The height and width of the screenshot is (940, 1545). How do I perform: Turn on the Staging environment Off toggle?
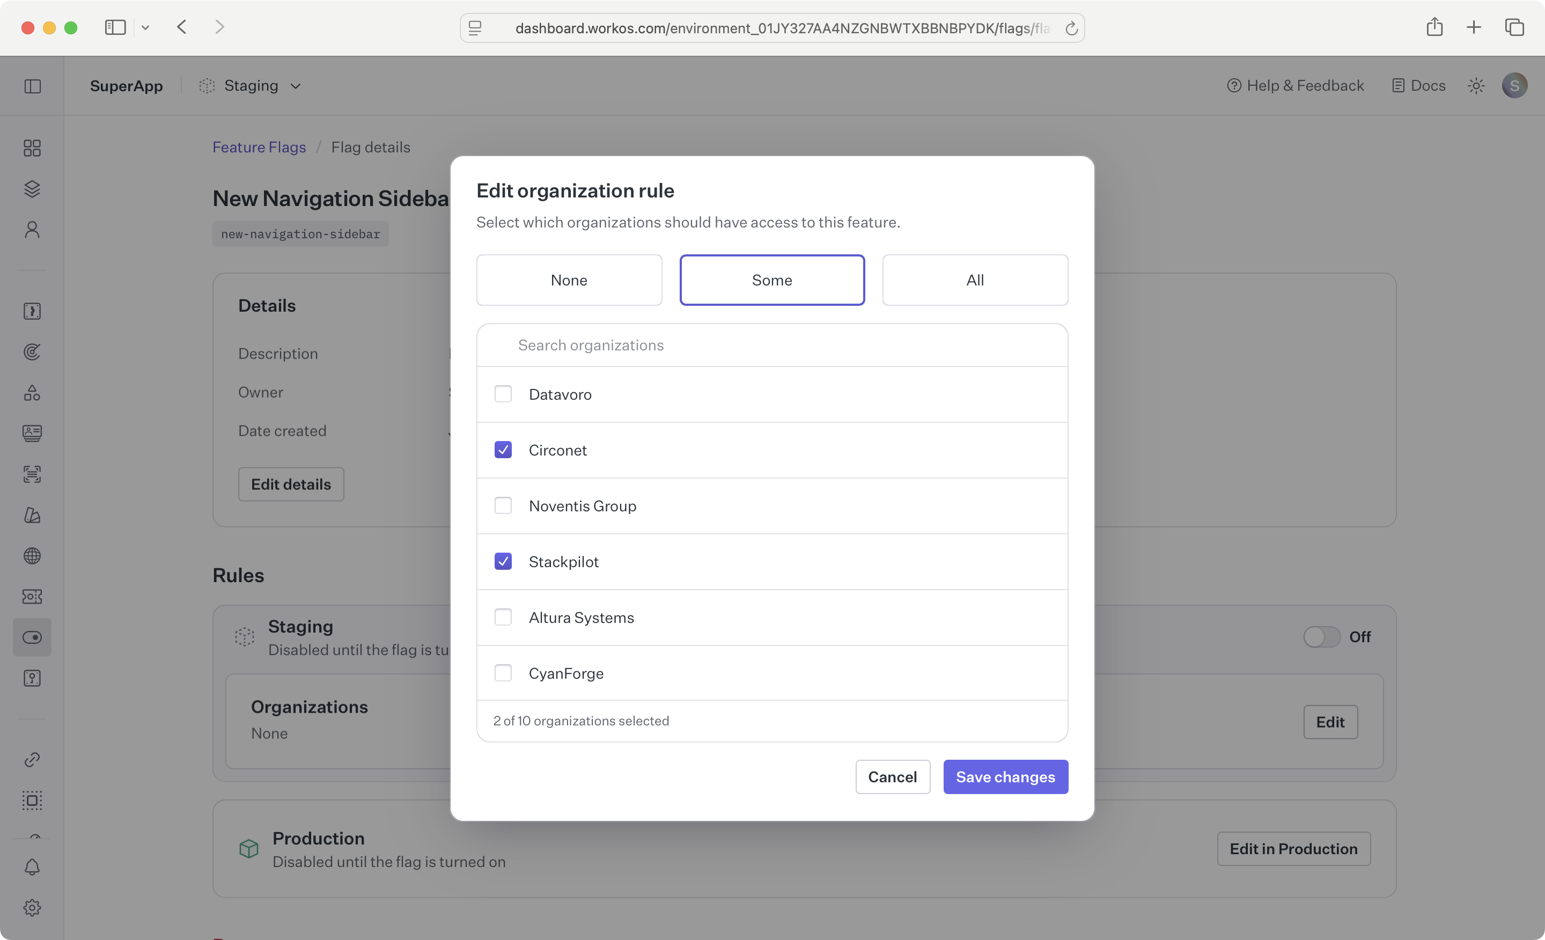pyautogui.click(x=1321, y=636)
